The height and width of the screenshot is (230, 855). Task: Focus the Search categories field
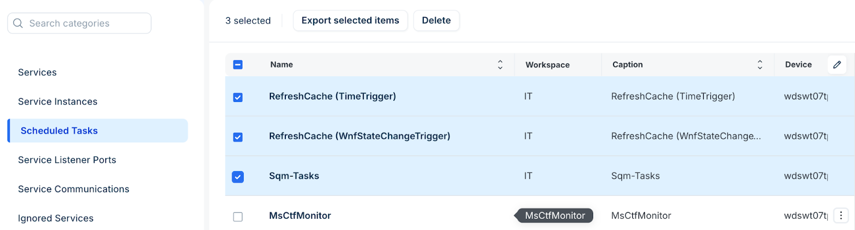[79, 23]
